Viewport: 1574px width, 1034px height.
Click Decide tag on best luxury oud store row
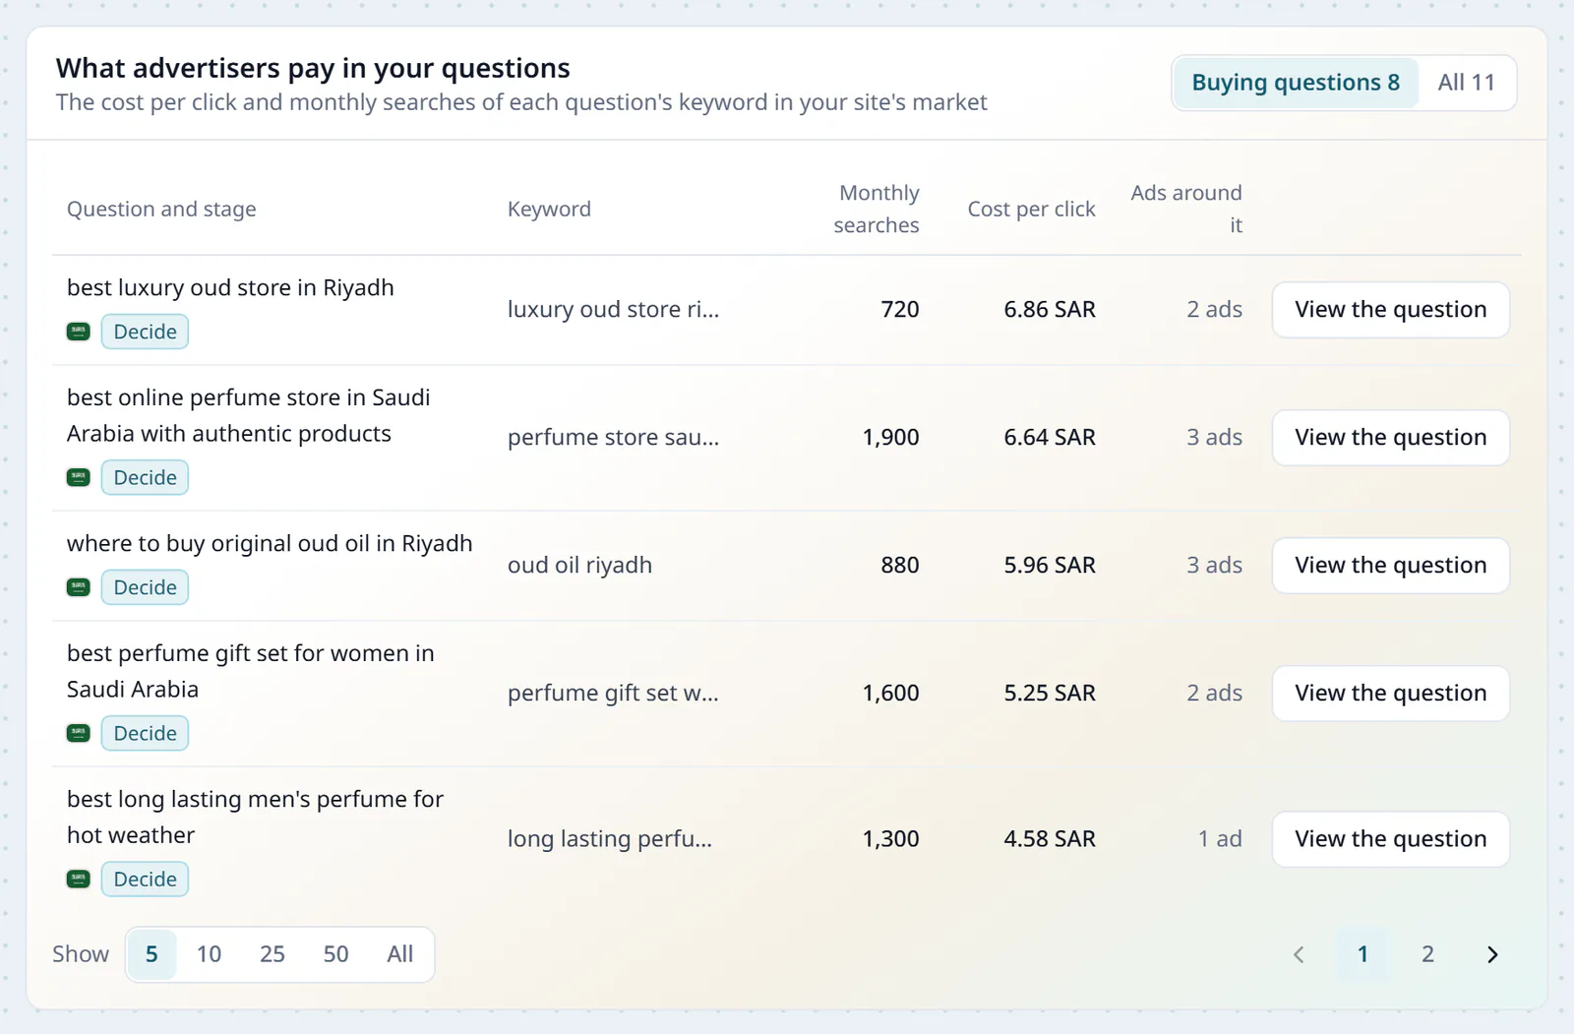145,332
